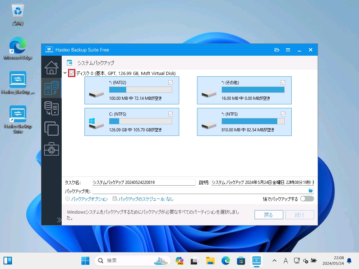Screen dimensions: 359x269
Task: Open the Clone sidebar icon
Action: [51, 129]
